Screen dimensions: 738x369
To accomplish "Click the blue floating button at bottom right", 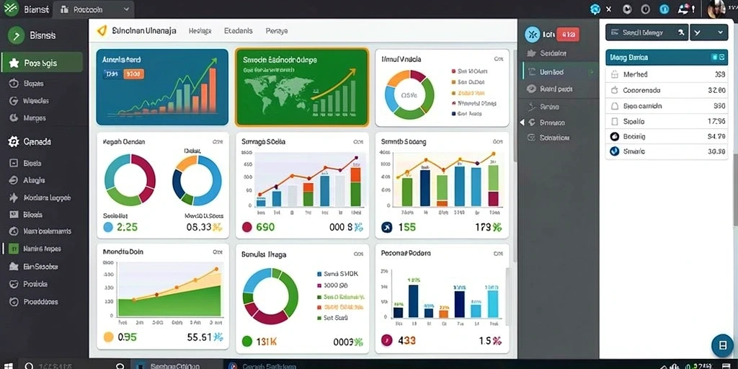I will point(722,346).
